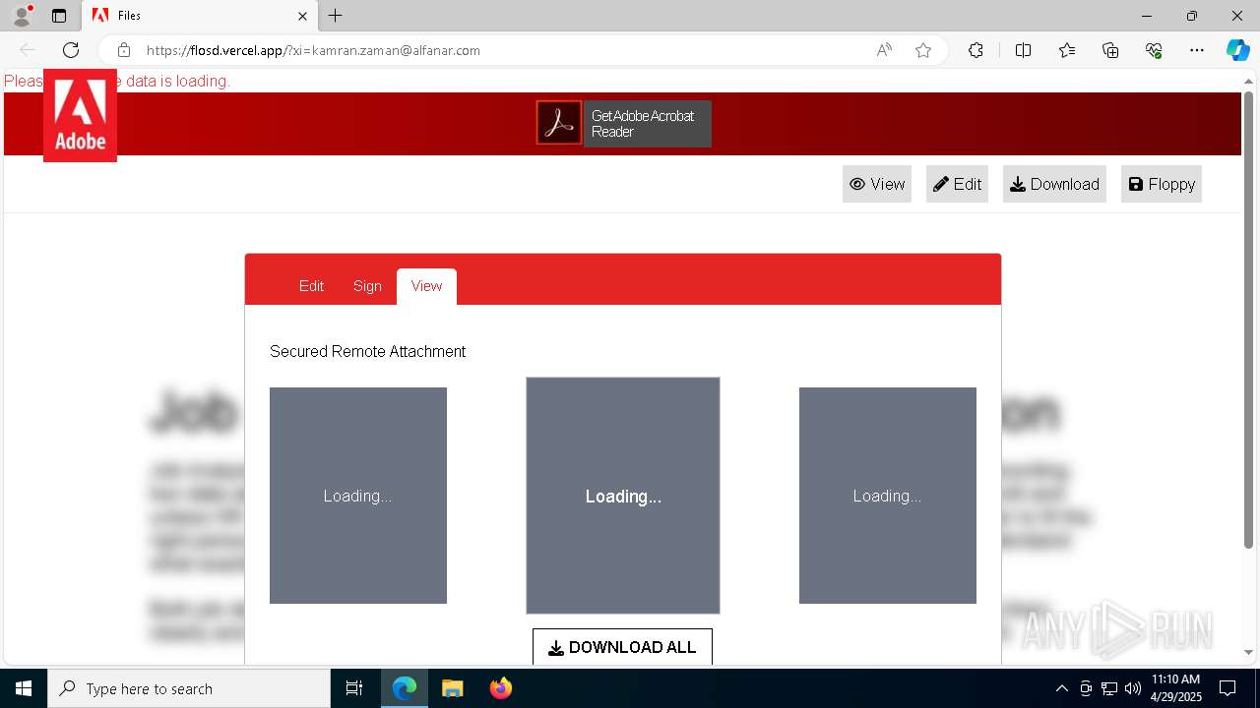Open the Copilot icon in Edge
The width and height of the screenshot is (1260, 708).
(x=1238, y=50)
